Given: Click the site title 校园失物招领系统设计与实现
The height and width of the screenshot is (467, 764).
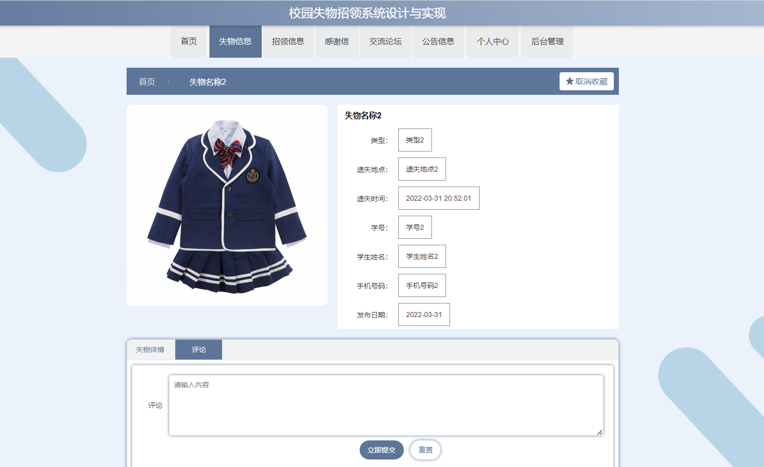Looking at the screenshot, I should click(367, 13).
